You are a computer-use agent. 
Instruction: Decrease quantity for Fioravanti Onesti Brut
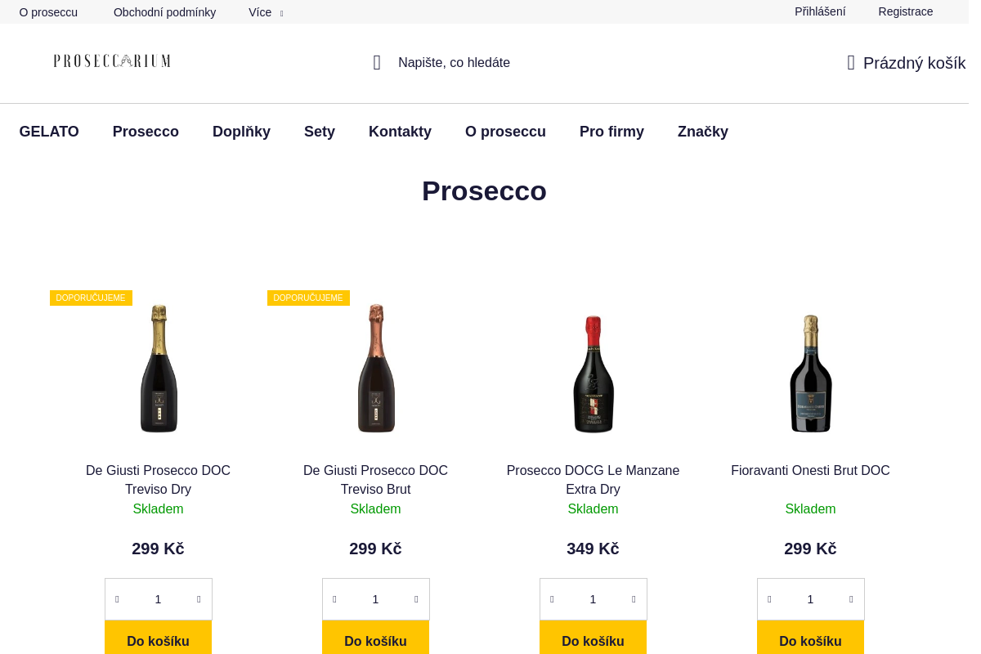click(x=769, y=599)
